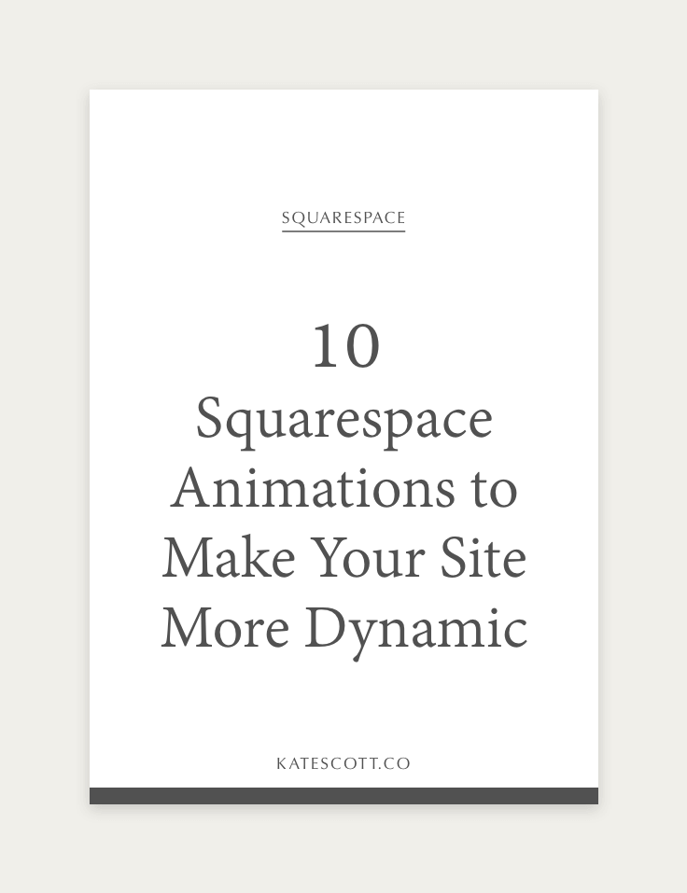Click the word "Squarespace" in the title
The image size is (687, 893).
pos(344,423)
